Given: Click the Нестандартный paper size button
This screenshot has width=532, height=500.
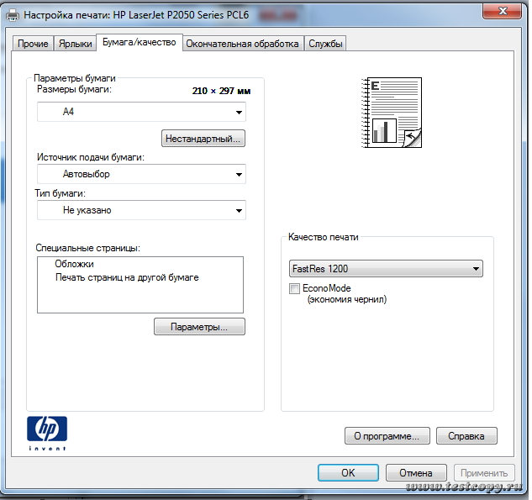Looking at the screenshot, I should click(x=203, y=138).
